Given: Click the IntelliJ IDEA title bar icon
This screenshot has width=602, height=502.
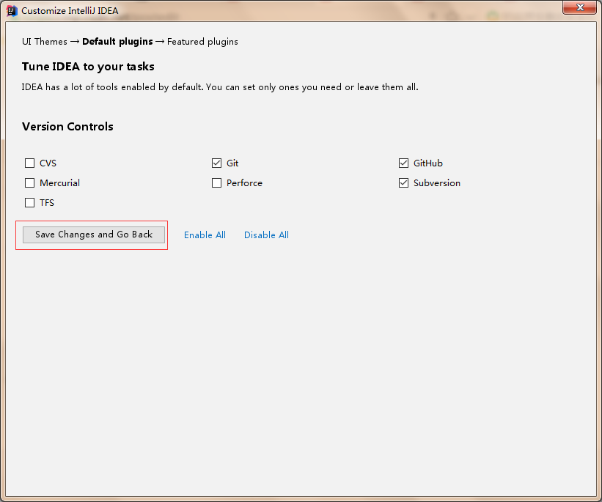Looking at the screenshot, I should point(12,11).
